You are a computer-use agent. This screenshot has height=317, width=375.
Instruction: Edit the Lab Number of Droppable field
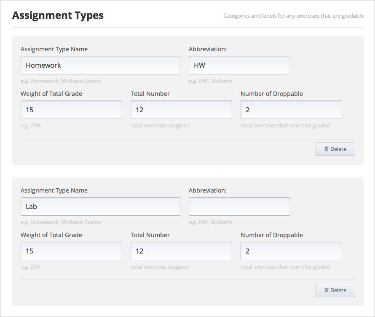point(291,251)
